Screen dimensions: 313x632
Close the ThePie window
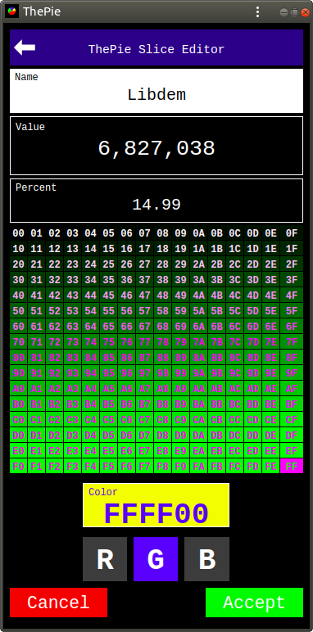click(305, 12)
